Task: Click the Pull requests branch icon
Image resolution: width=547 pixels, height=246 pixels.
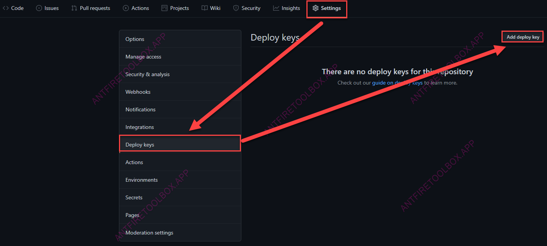Action: coord(74,8)
